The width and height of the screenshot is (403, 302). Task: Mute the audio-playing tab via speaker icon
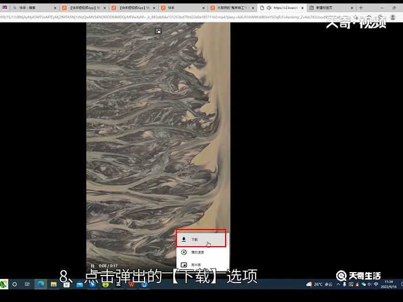[x=269, y=8]
